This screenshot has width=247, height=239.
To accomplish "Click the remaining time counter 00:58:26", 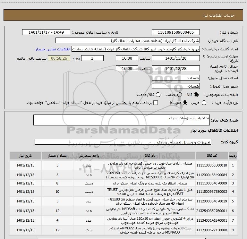I will (x=59, y=58).
